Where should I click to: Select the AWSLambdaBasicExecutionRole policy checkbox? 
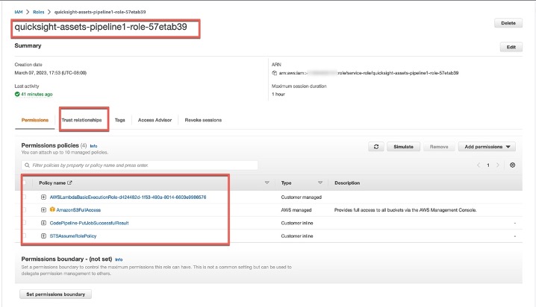[25, 197]
